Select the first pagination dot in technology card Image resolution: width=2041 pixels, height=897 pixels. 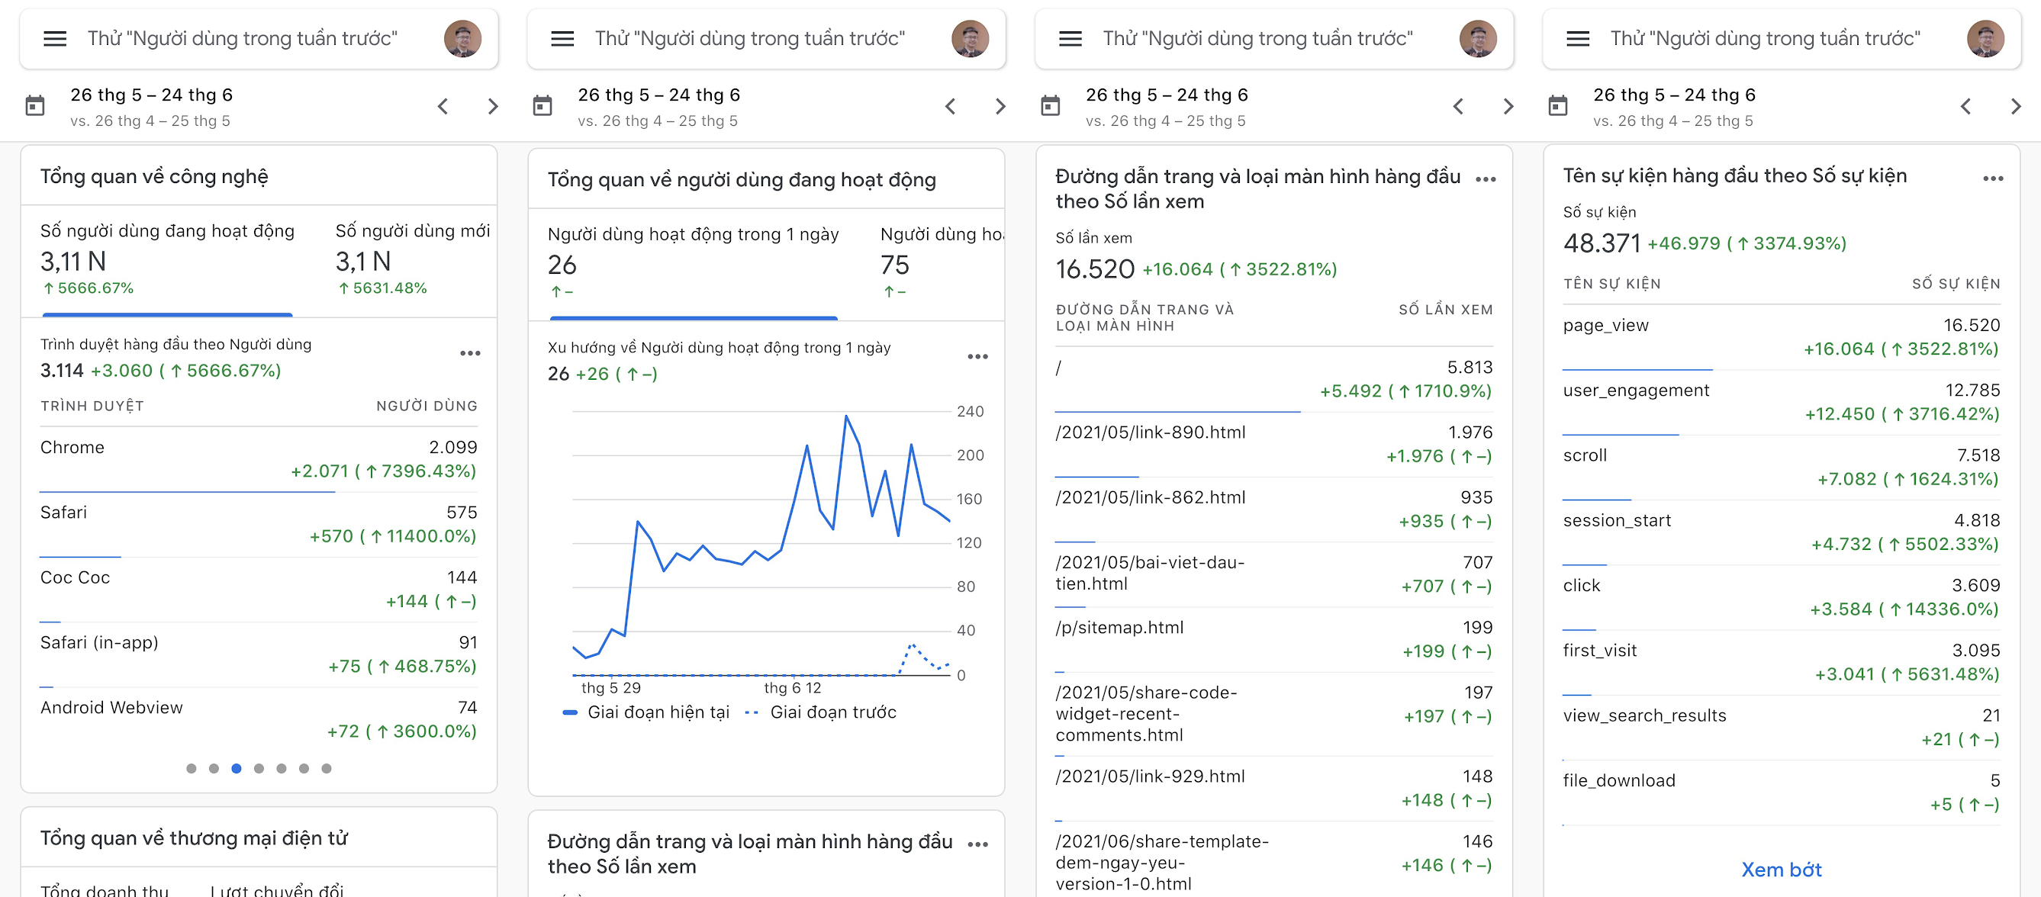pyautogui.click(x=191, y=769)
